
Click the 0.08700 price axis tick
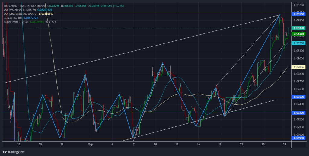(298, 5)
